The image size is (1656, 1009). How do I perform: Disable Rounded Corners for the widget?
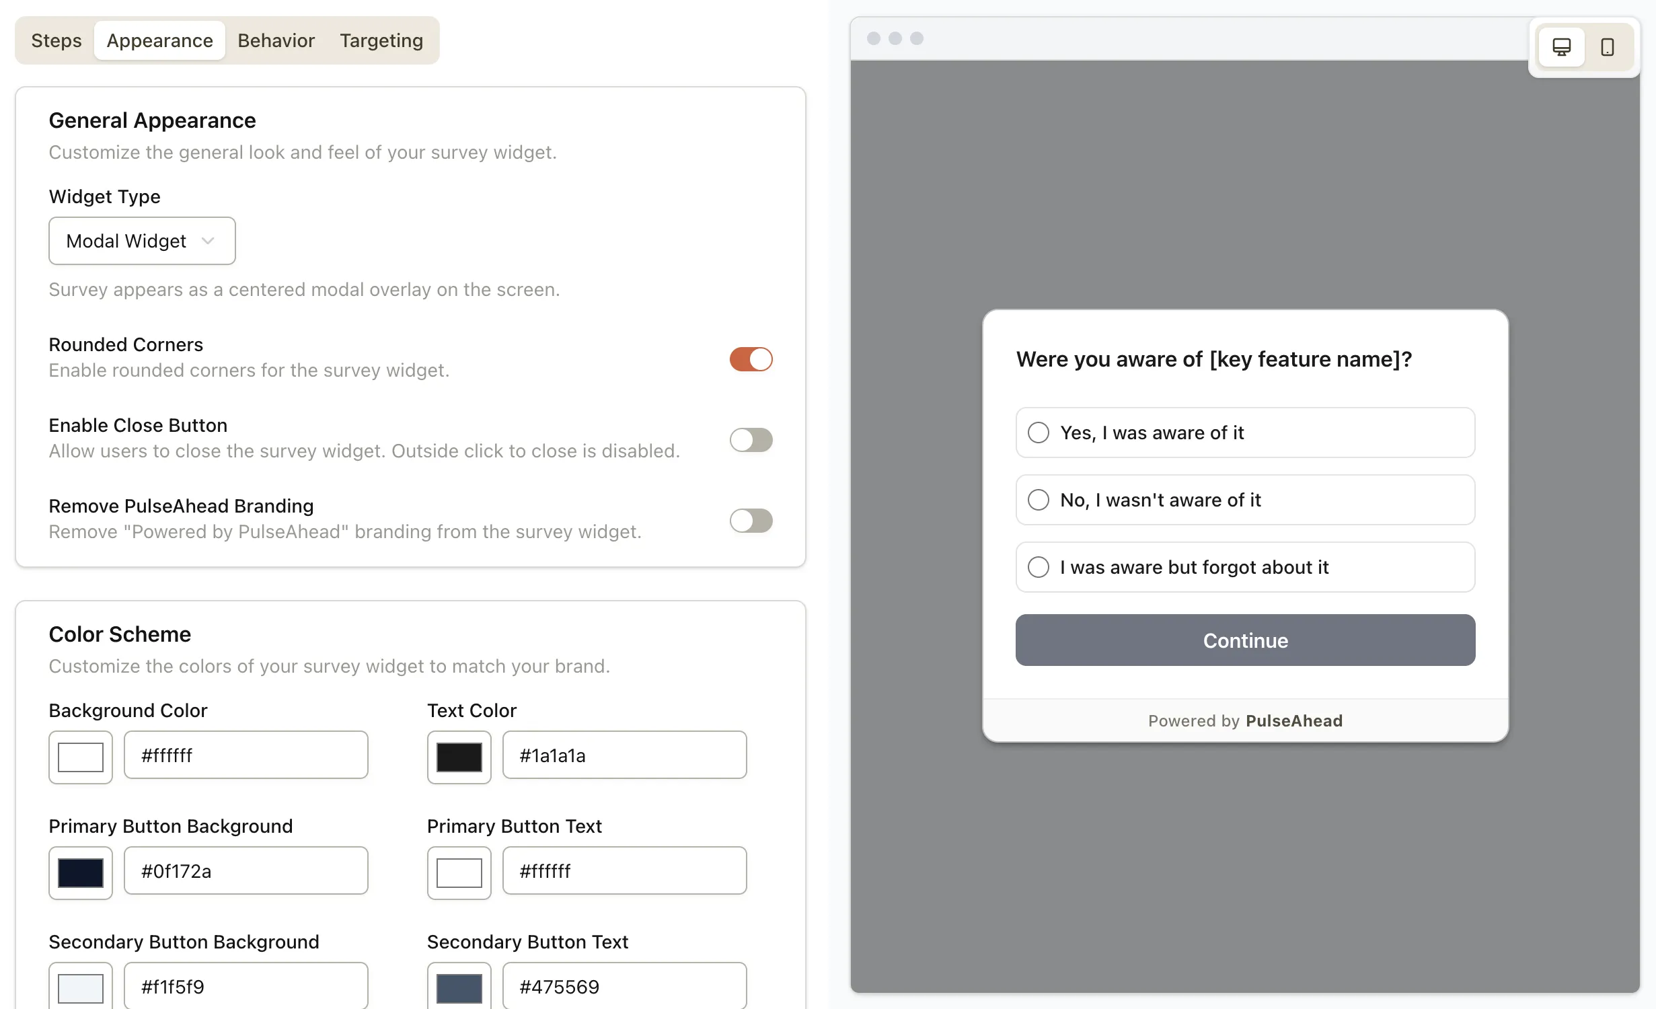click(x=751, y=359)
